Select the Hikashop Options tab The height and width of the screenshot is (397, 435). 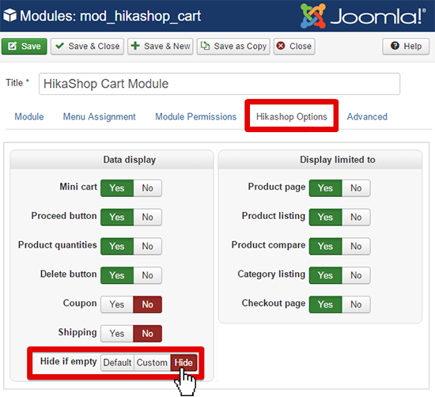point(292,116)
